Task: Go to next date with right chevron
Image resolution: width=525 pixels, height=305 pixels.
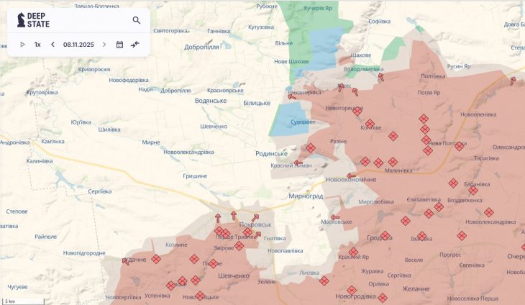Action: (104, 45)
